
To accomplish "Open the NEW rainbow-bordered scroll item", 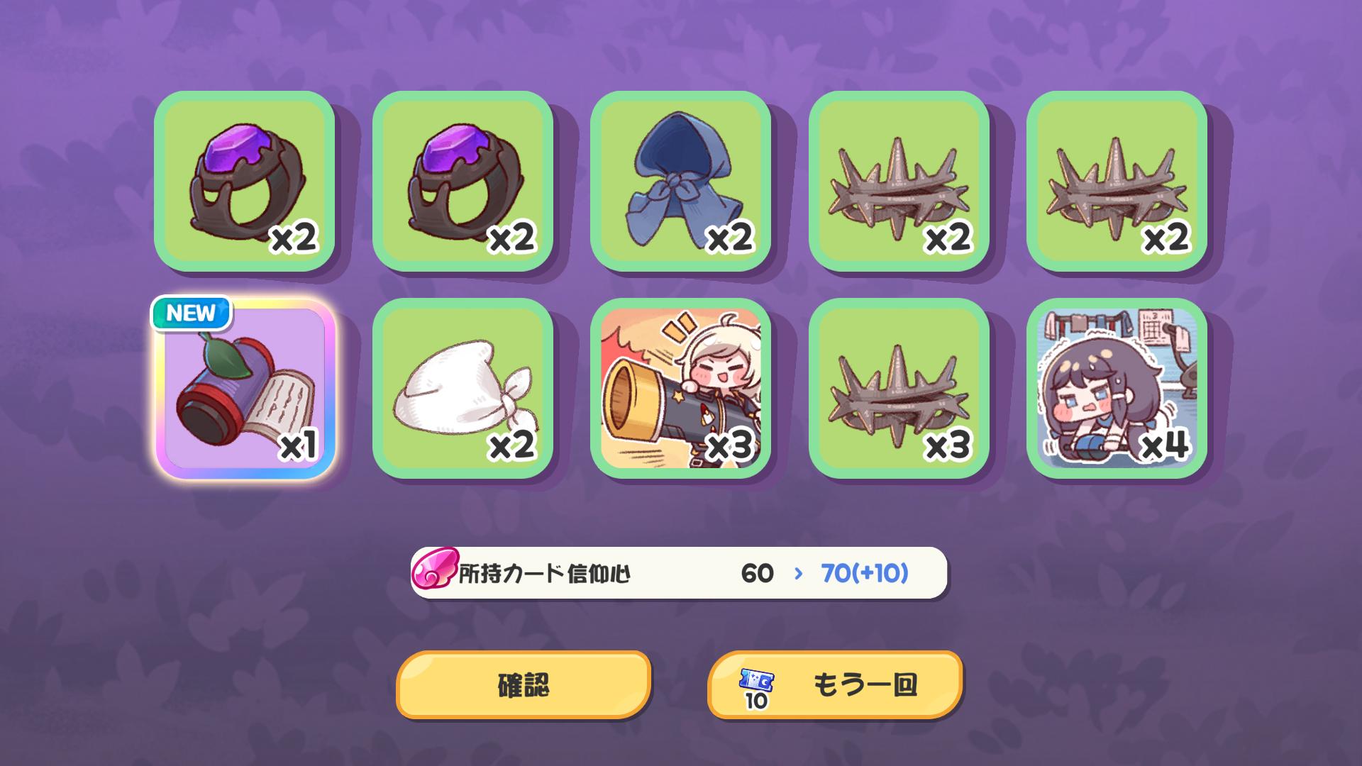I will pyautogui.click(x=244, y=389).
